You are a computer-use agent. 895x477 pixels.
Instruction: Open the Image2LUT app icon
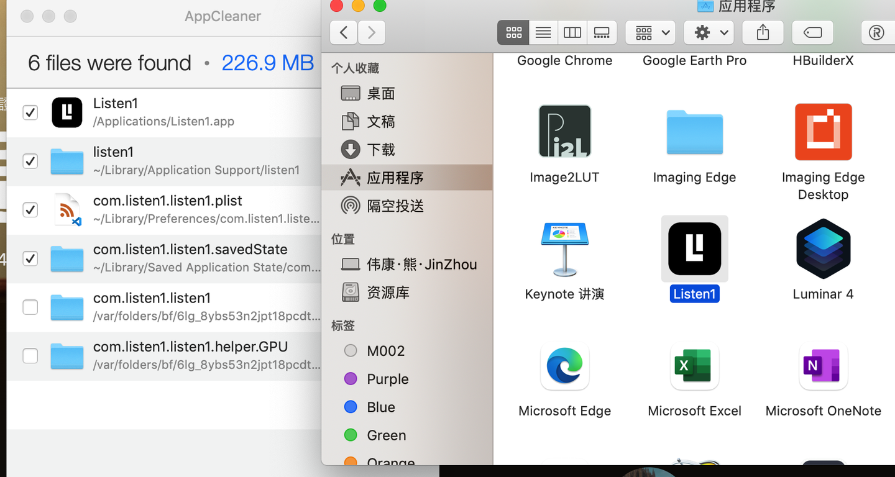point(564,131)
